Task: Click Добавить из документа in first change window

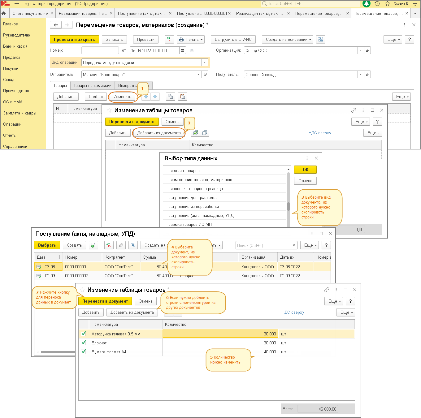Action: point(159,133)
